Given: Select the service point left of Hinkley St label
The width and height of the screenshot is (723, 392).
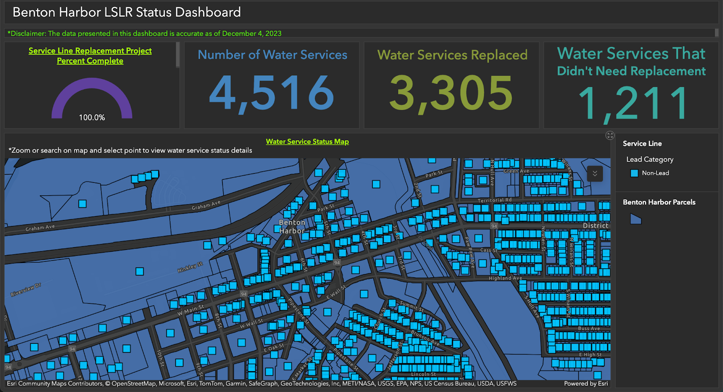Looking at the screenshot, I should [x=140, y=271].
